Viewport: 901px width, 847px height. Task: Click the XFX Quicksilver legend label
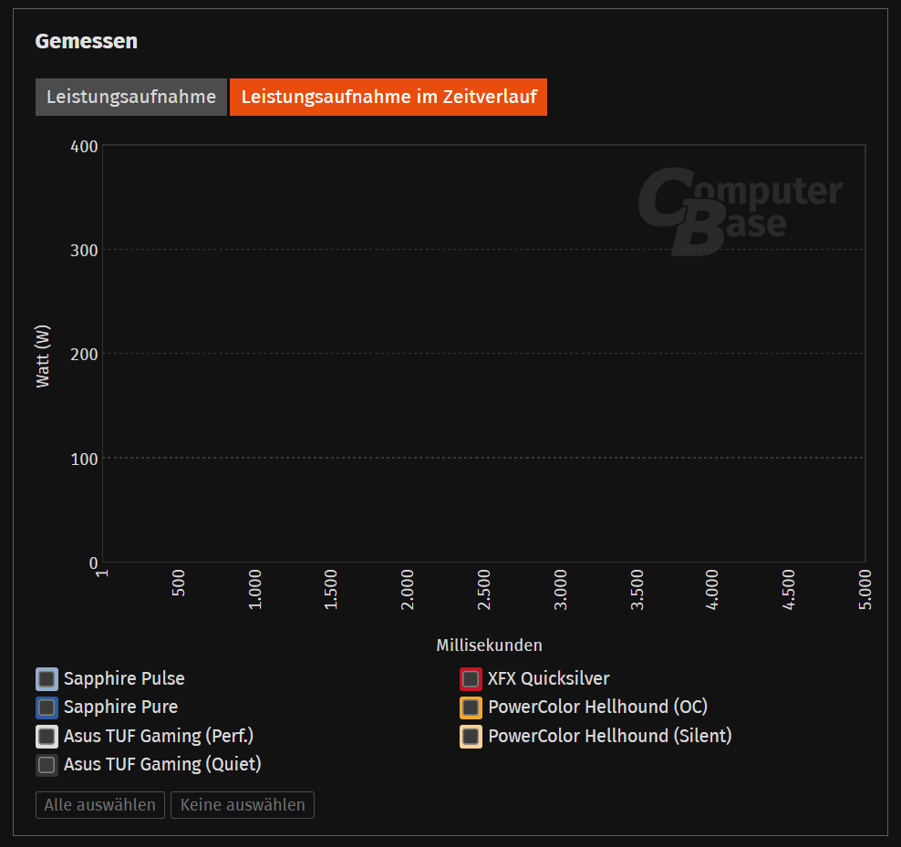[x=549, y=678]
